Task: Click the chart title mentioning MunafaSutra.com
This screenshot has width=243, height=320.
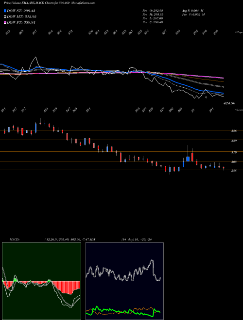Action: pos(50,3)
